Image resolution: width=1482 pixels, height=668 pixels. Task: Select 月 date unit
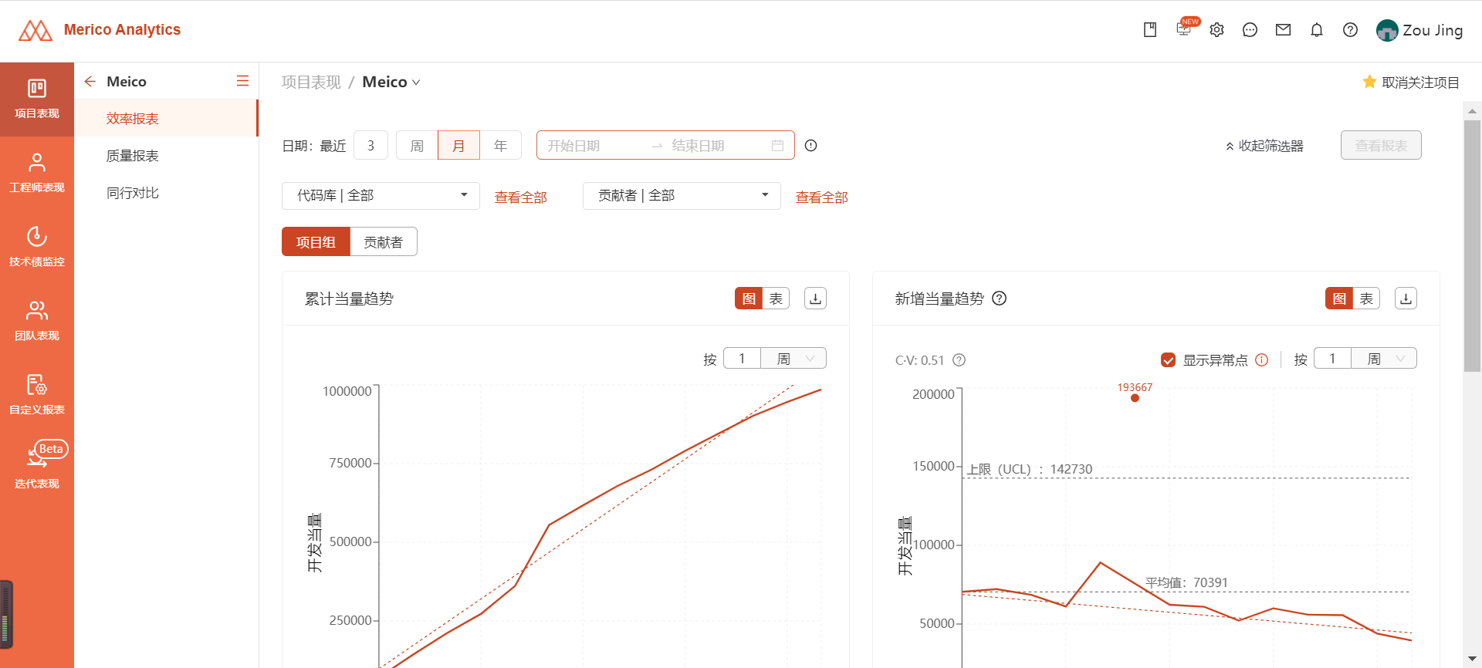click(458, 145)
